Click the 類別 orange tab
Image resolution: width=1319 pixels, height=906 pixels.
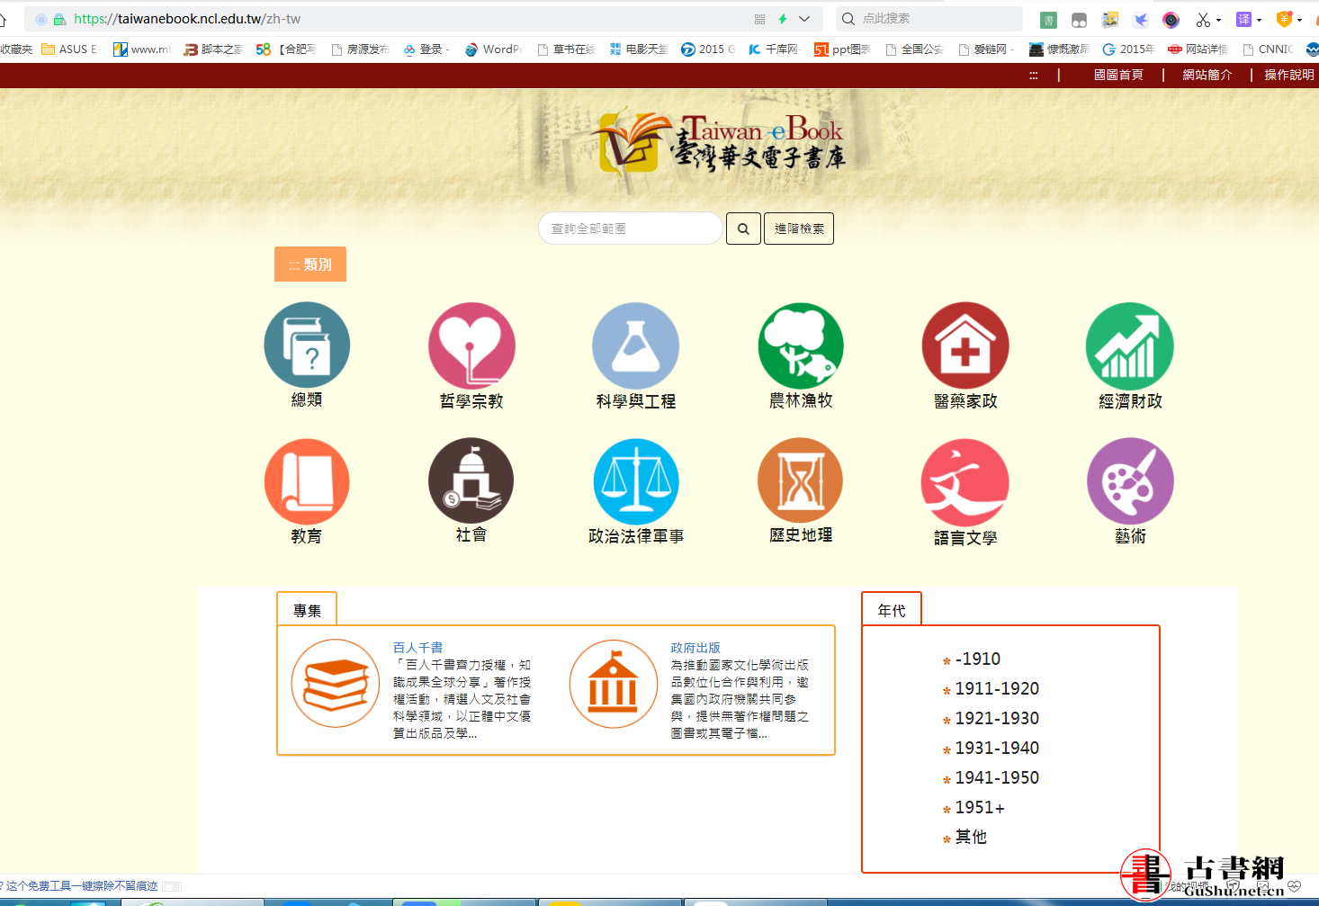point(310,265)
